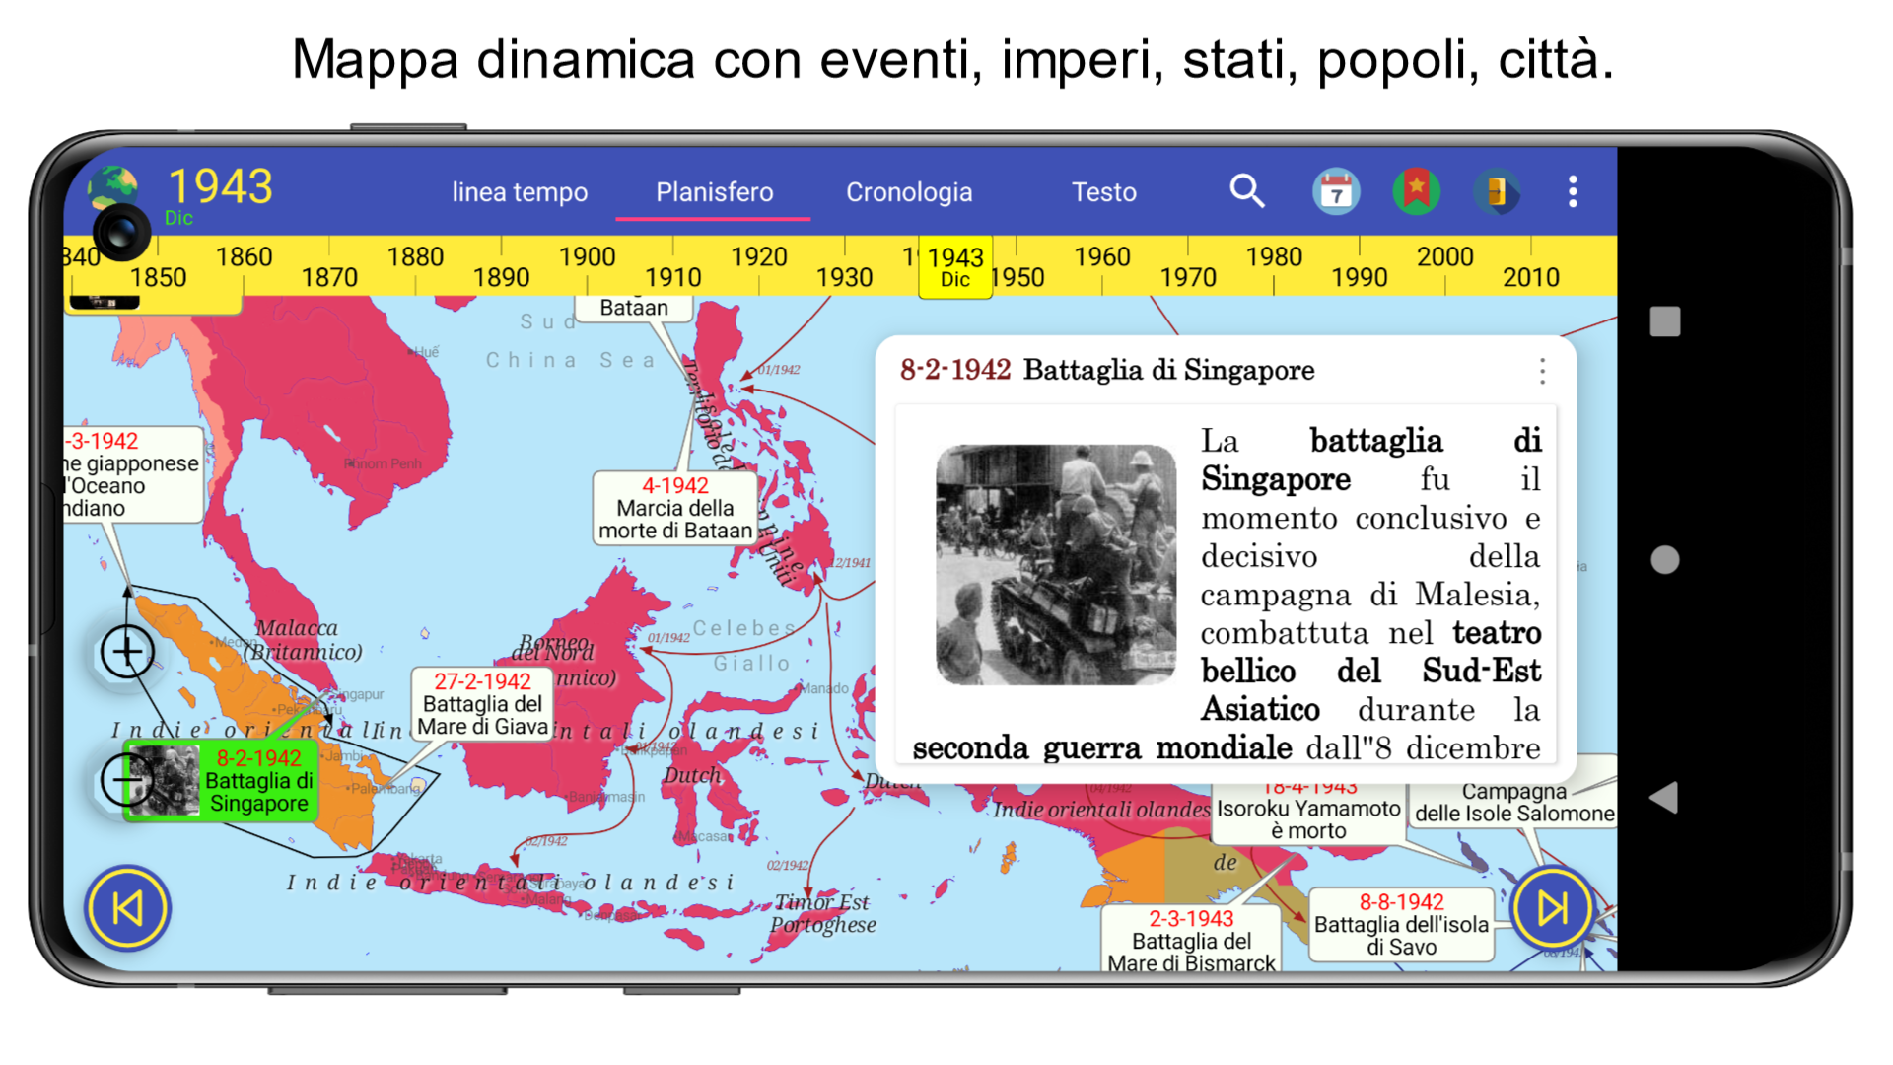Select the Planisfero tab
This screenshot has width=1893, height=1065.
(x=714, y=192)
